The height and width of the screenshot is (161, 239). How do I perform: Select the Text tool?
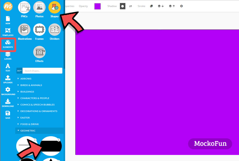point(8,68)
